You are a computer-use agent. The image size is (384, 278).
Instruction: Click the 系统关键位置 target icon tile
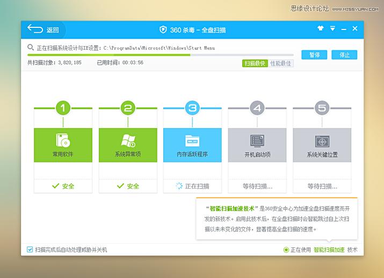tap(322, 141)
